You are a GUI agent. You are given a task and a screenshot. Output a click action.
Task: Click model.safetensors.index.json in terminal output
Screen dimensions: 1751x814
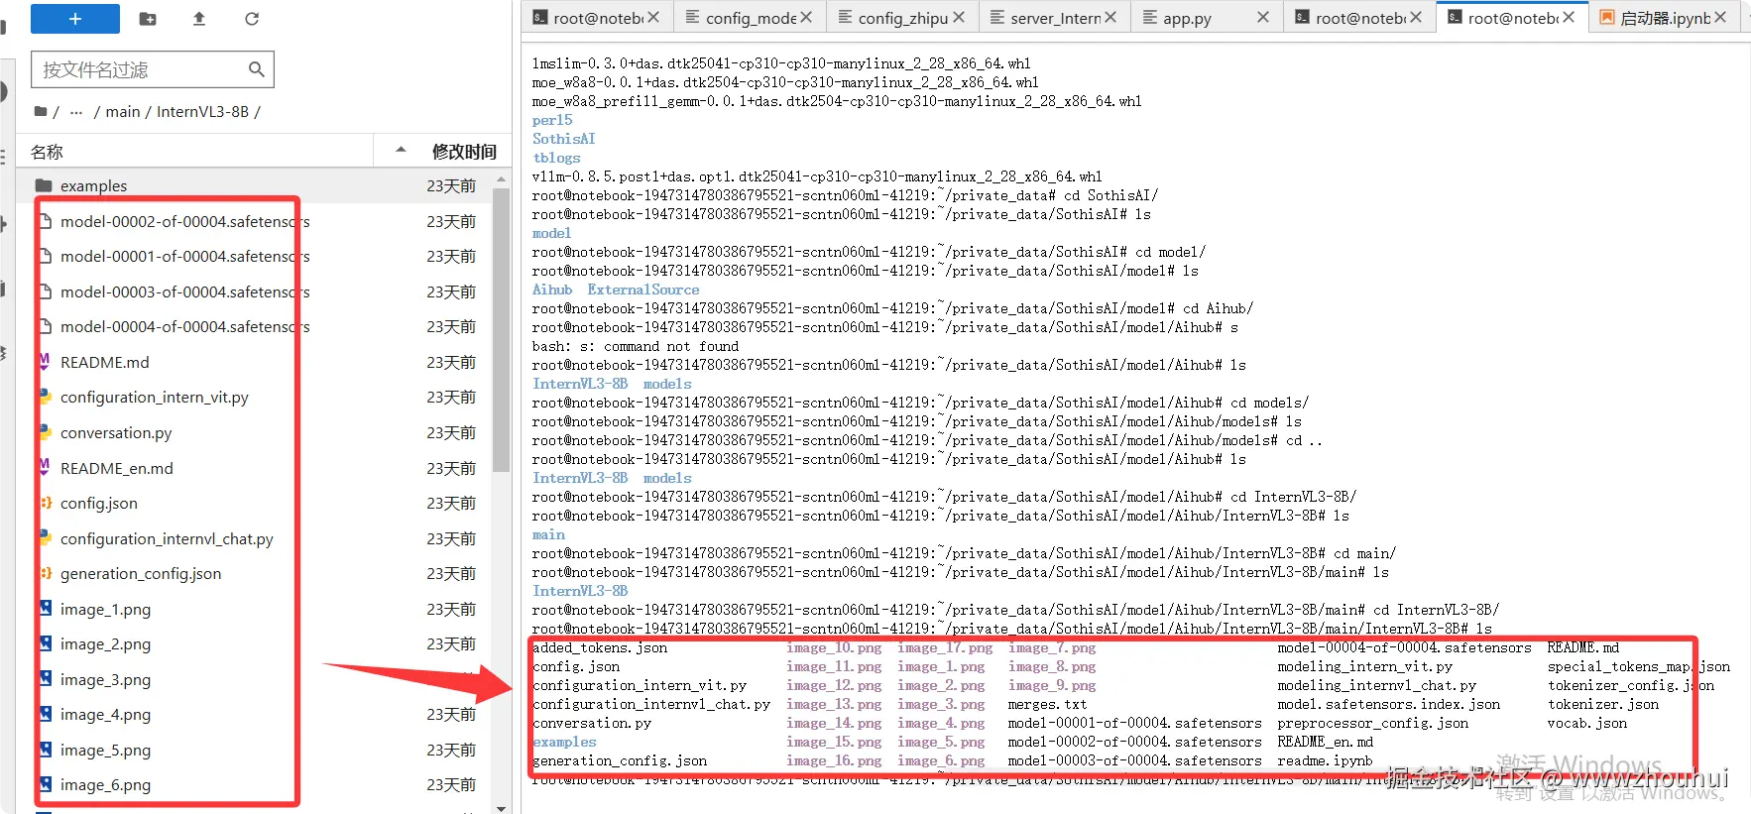click(x=1388, y=704)
